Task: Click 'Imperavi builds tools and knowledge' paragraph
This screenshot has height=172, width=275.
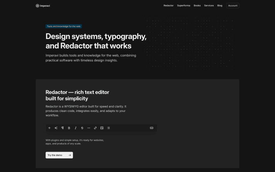Action: tap(91, 58)
